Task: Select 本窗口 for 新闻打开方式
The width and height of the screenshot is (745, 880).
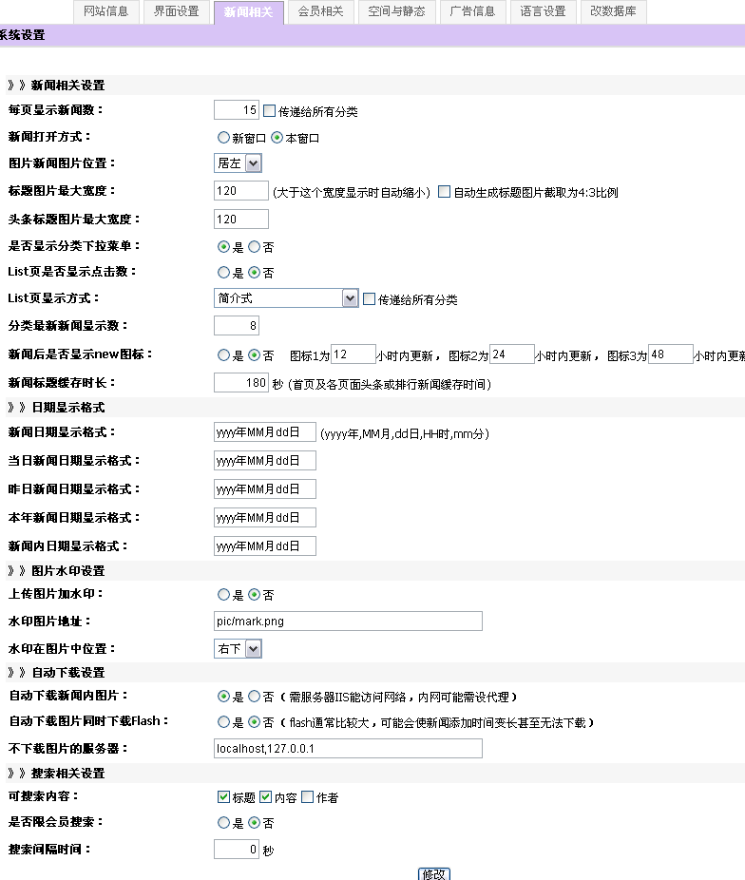Action: (x=277, y=138)
